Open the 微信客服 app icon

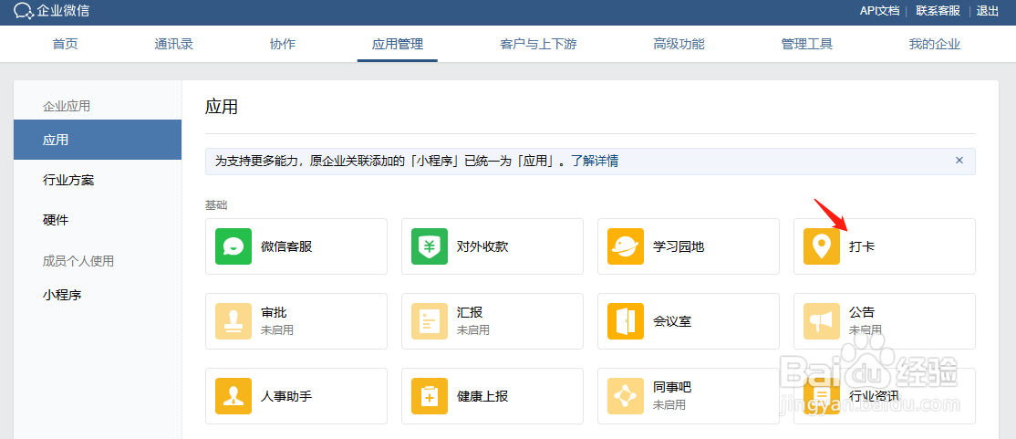233,246
